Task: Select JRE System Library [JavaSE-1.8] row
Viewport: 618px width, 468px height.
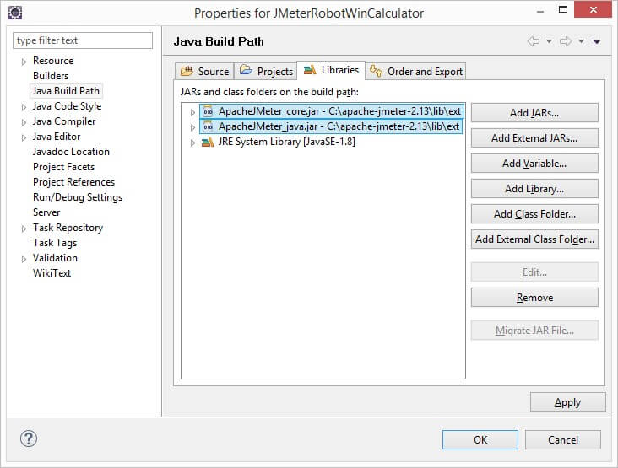Action: coord(286,142)
